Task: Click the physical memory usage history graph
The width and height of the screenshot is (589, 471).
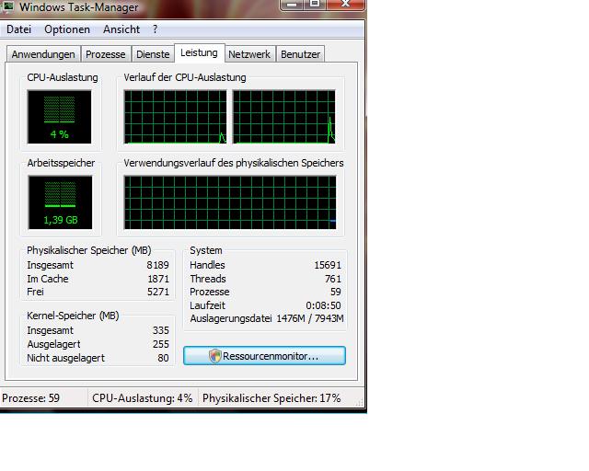Action: pos(230,202)
